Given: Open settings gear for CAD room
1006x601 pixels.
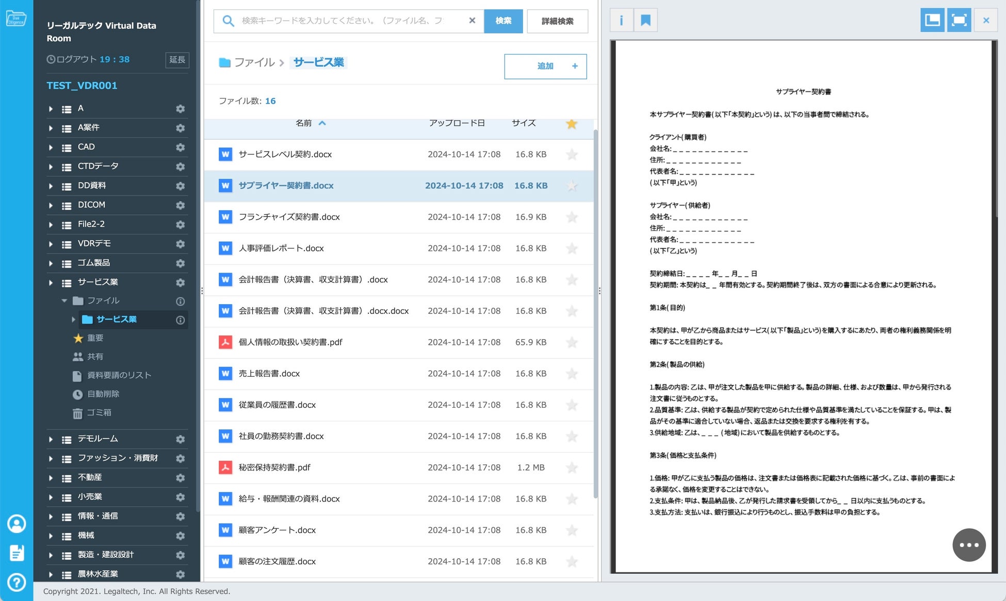Looking at the screenshot, I should [180, 147].
